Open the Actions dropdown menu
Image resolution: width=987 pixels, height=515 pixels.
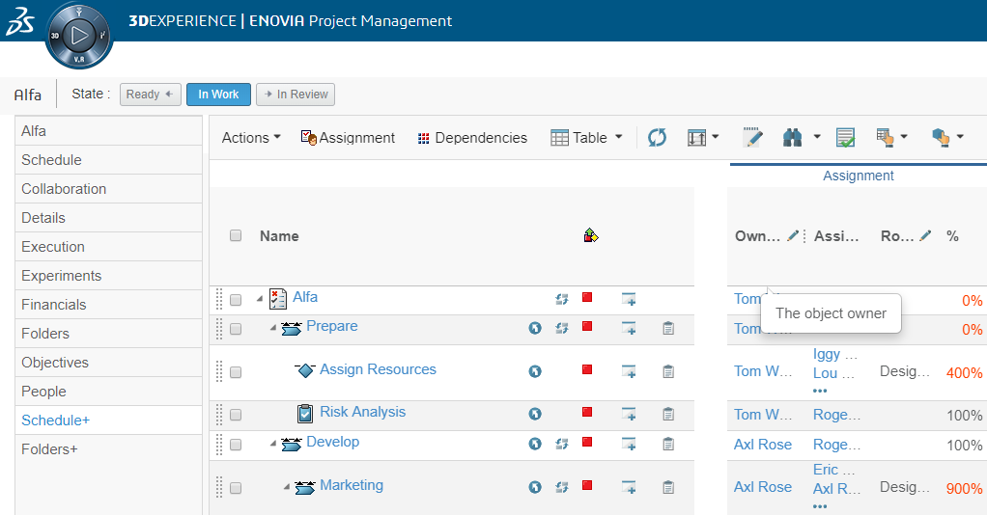[x=251, y=138]
